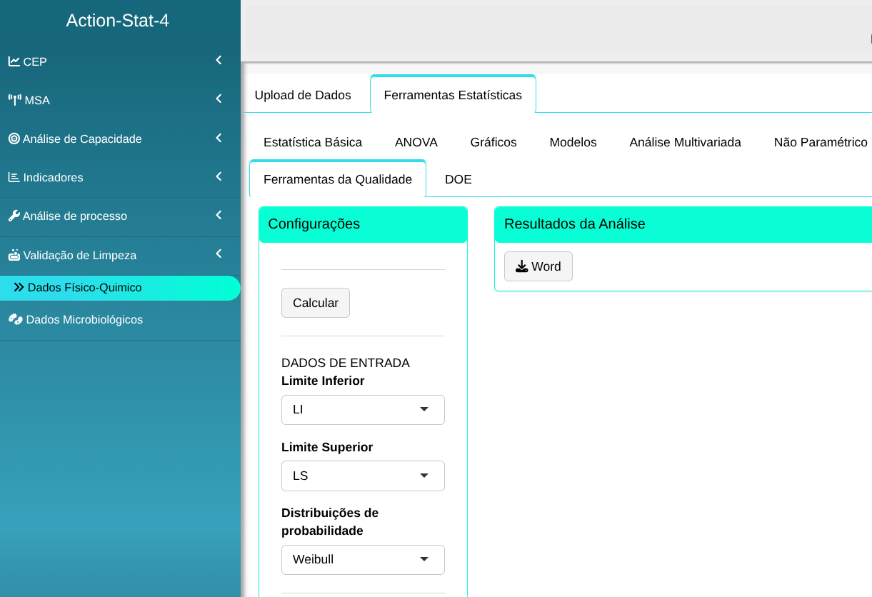Click the Análise de processo wrench icon
Image resolution: width=872 pixels, height=597 pixels.
click(14, 216)
